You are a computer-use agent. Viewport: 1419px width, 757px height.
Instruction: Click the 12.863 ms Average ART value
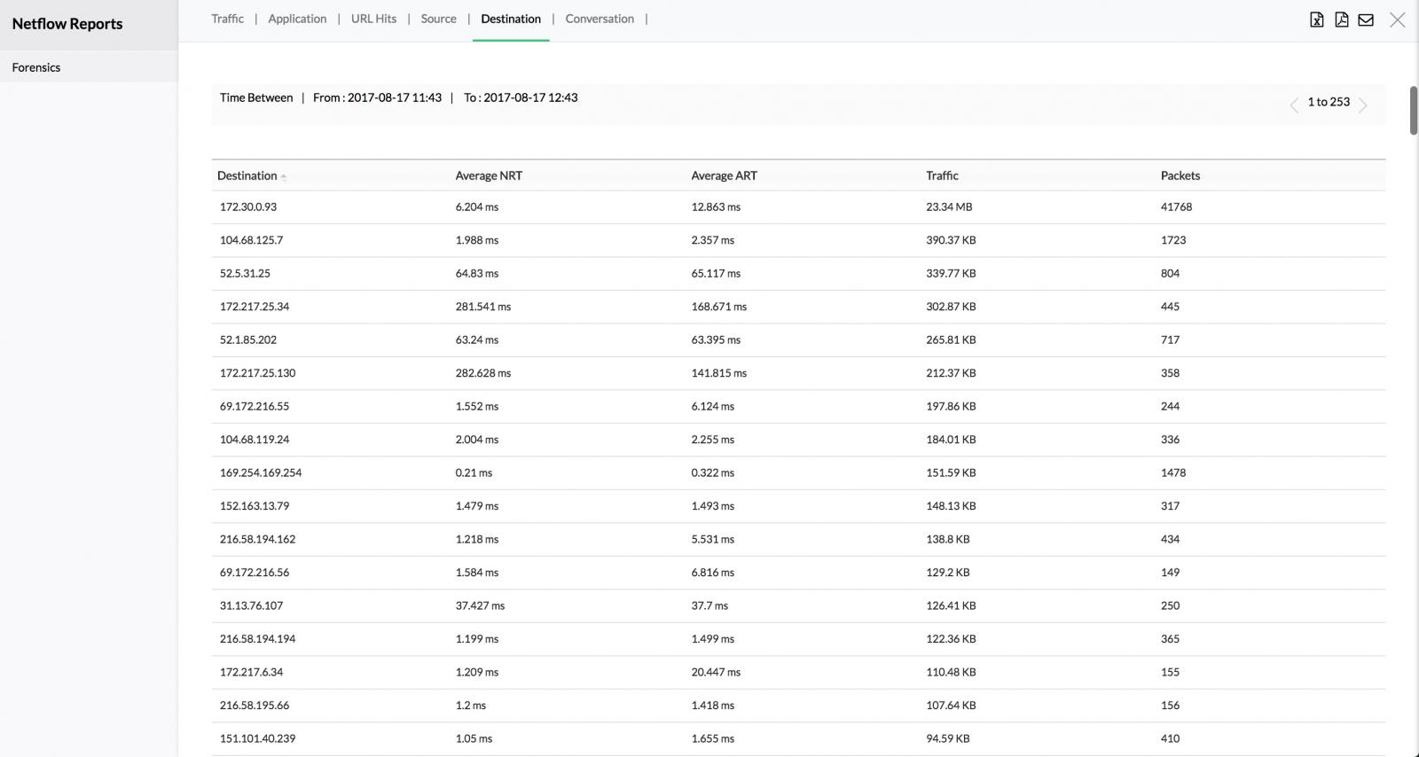pos(716,207)
